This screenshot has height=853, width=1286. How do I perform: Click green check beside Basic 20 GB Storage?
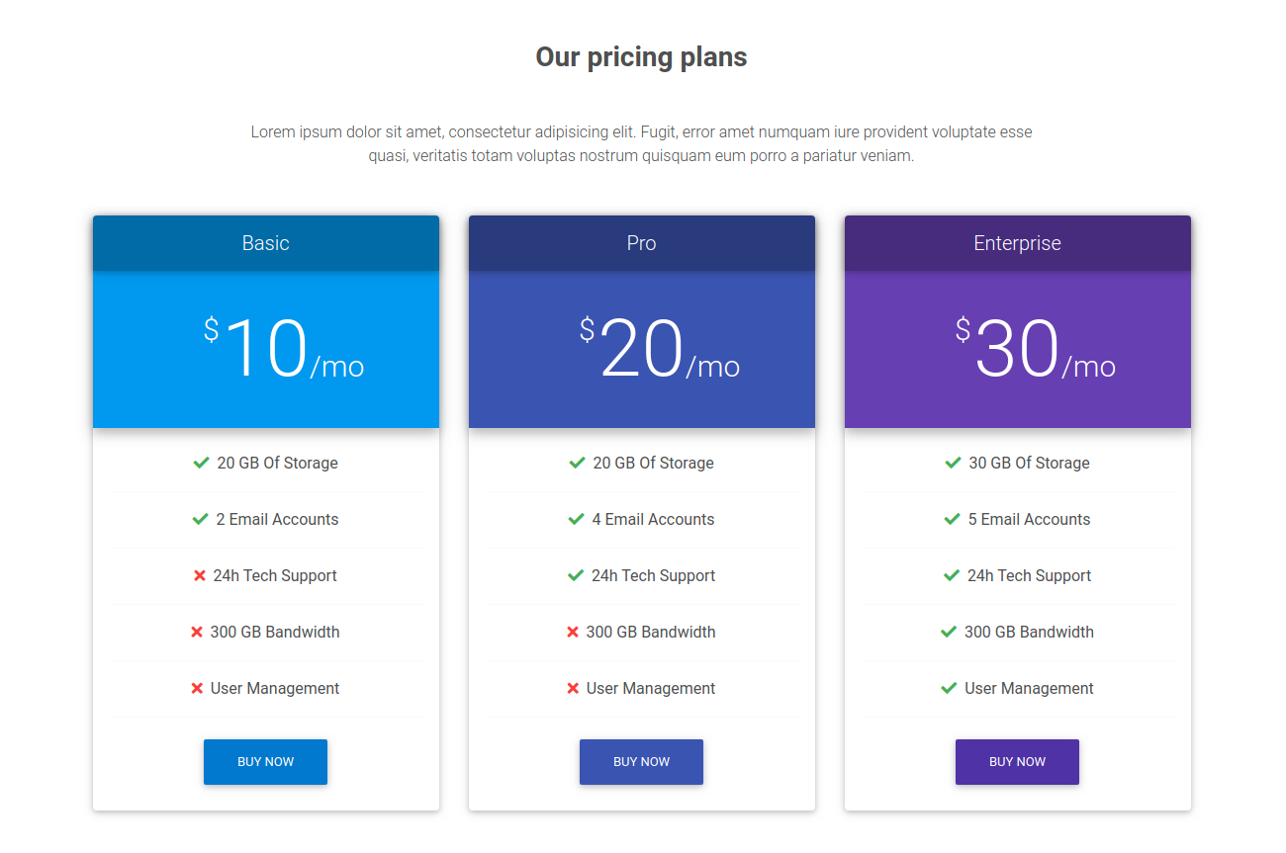point(201,463)
